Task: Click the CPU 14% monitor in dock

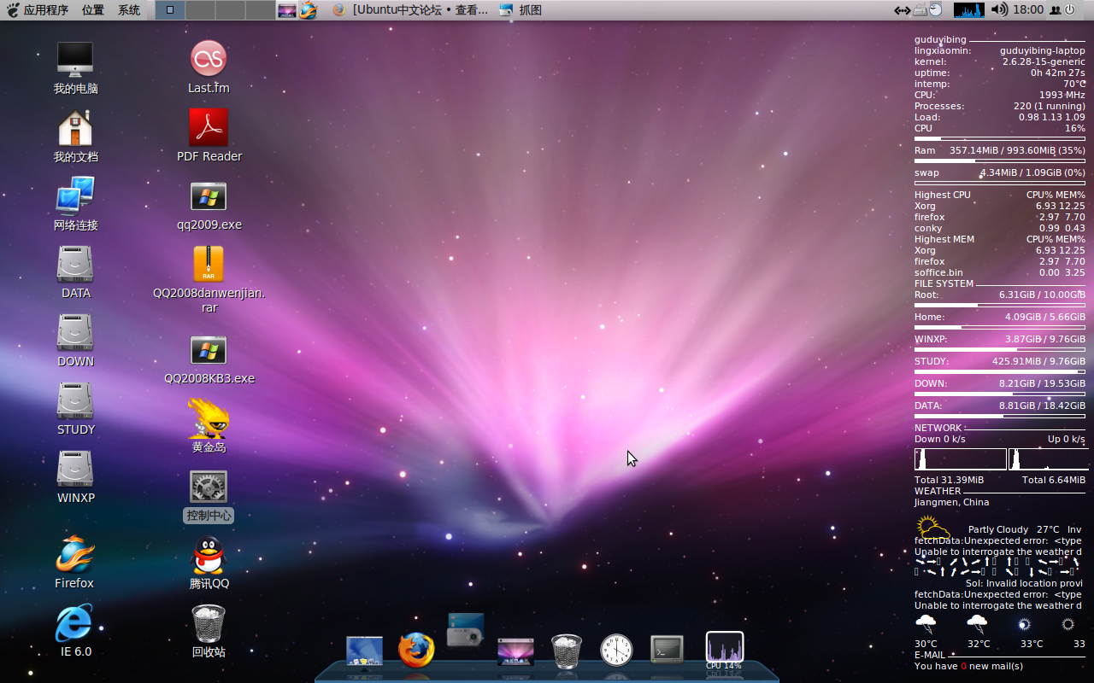Action: 724,651
